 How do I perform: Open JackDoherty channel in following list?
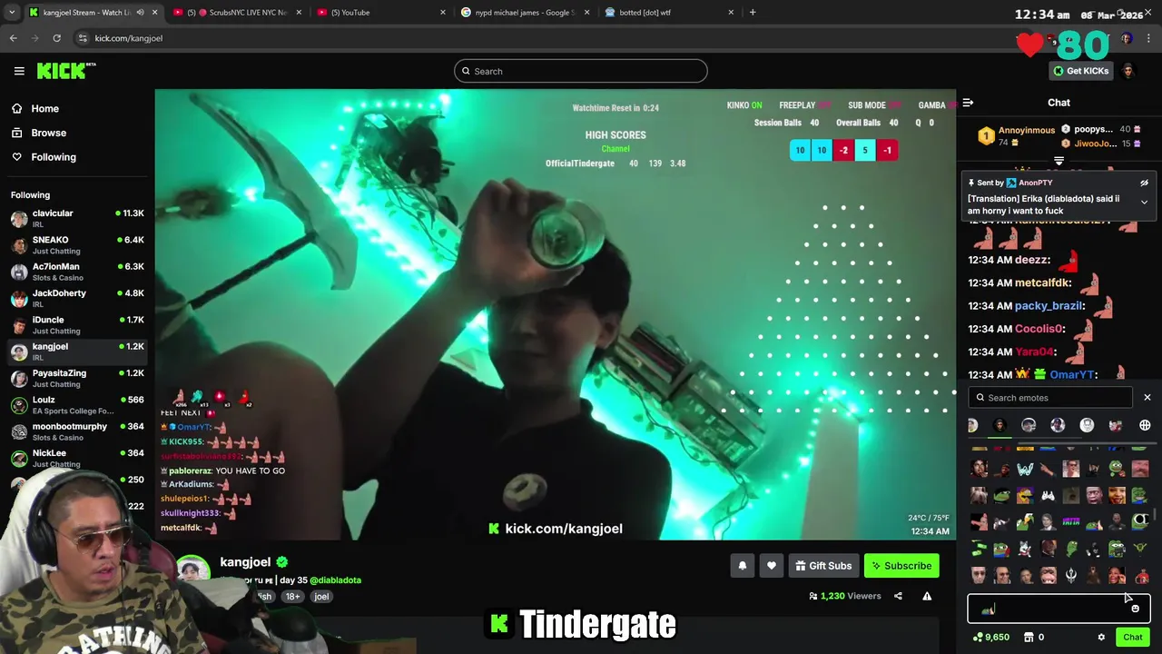pyautogui.click(x=77, y=298)
